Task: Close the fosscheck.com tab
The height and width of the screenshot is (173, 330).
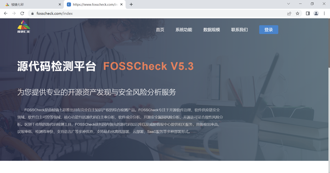Action: click(x=122, y=4)
